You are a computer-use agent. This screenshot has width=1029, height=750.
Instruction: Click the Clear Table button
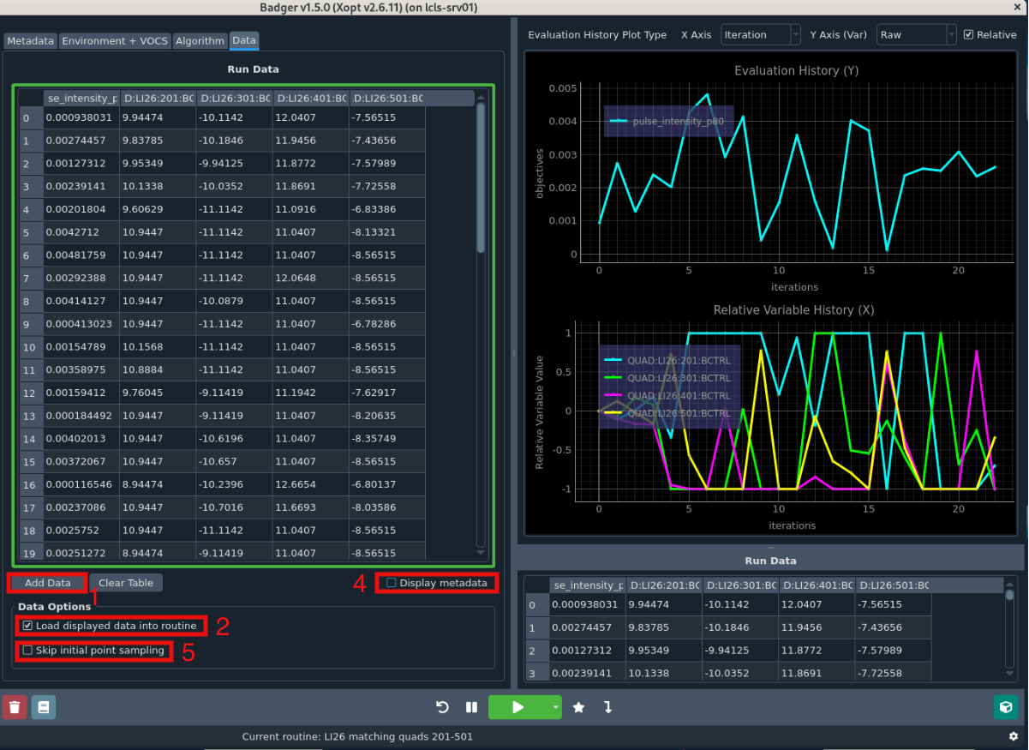coord(125,583)
